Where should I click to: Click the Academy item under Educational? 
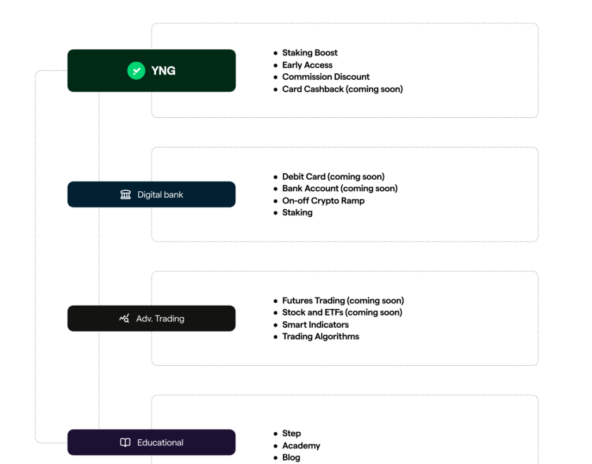pos(301,446)
